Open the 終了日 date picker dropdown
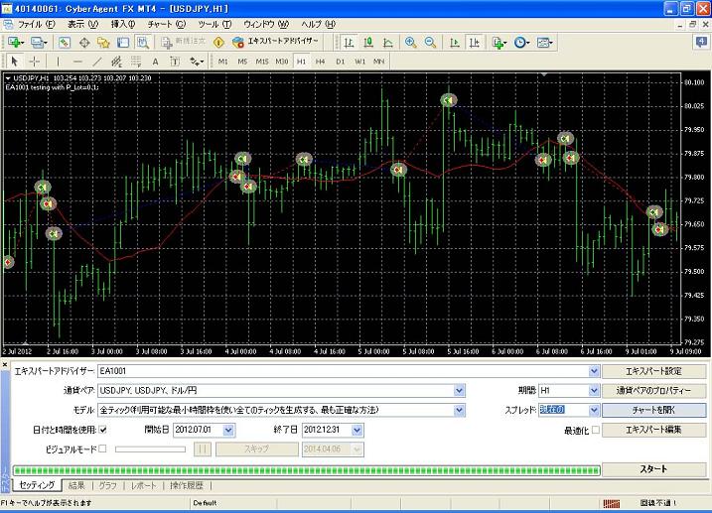The image size is (712, 513). pyautogui.click(x=356, y=430)
